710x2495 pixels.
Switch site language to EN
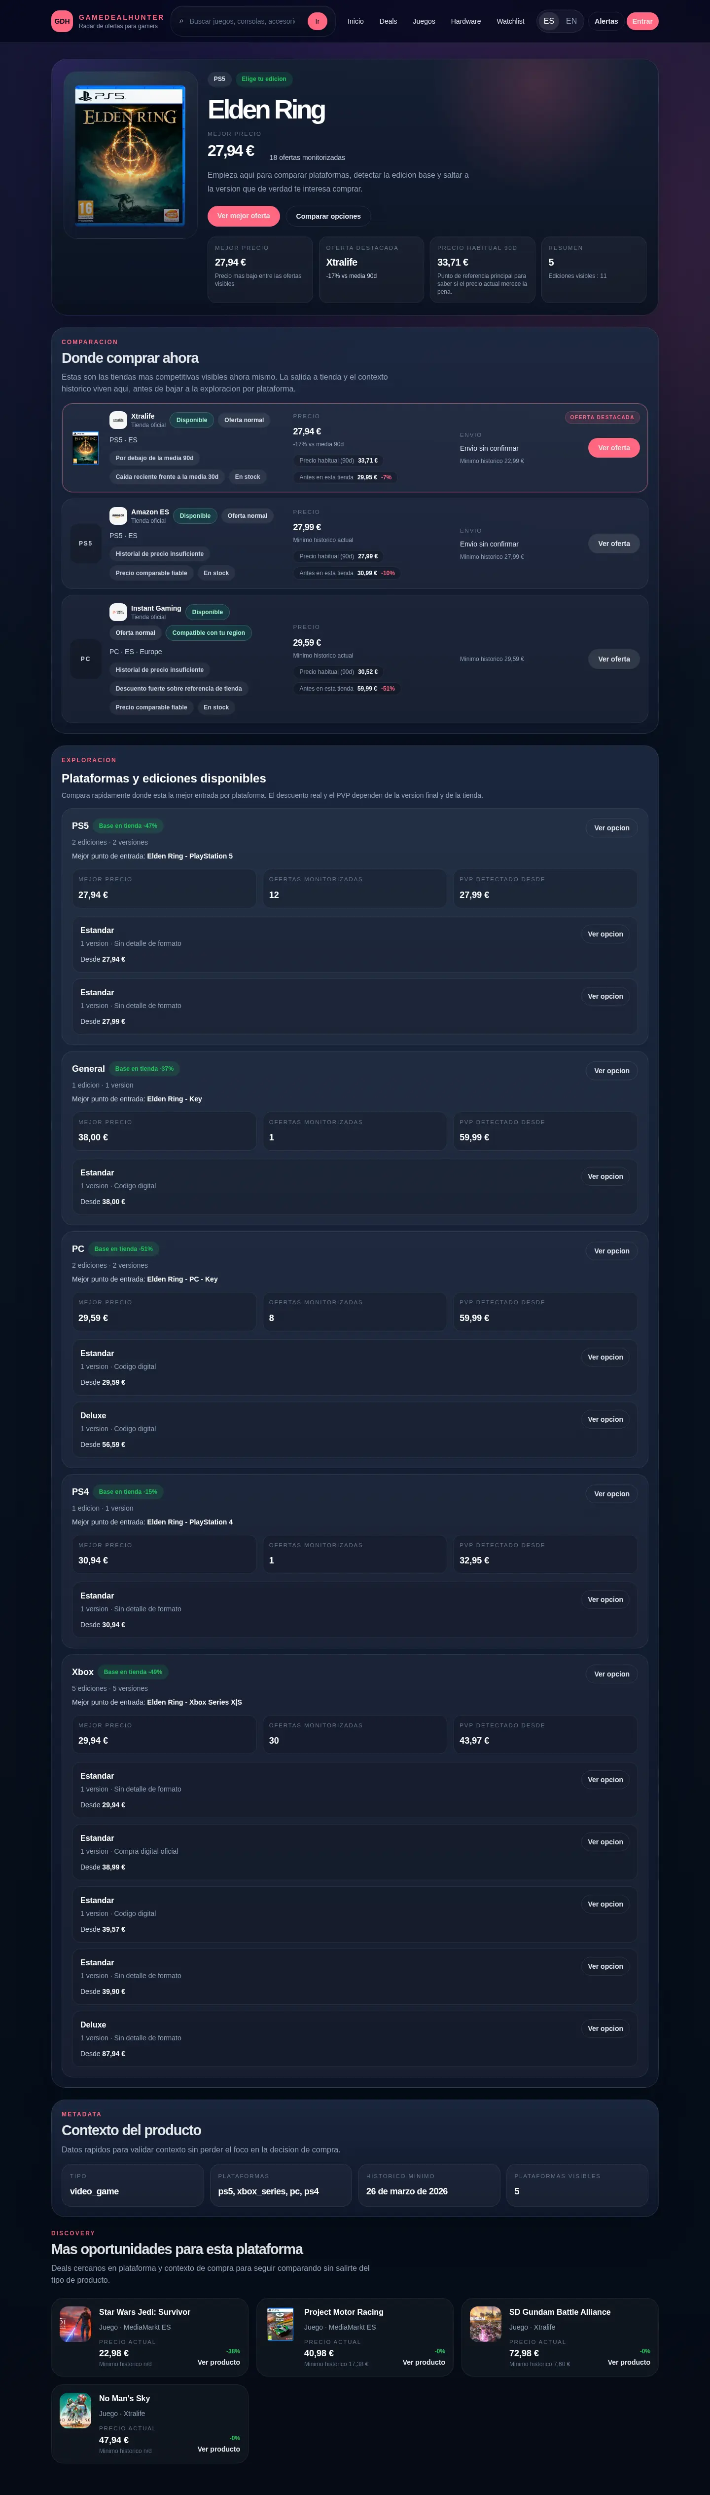point(570,21)
